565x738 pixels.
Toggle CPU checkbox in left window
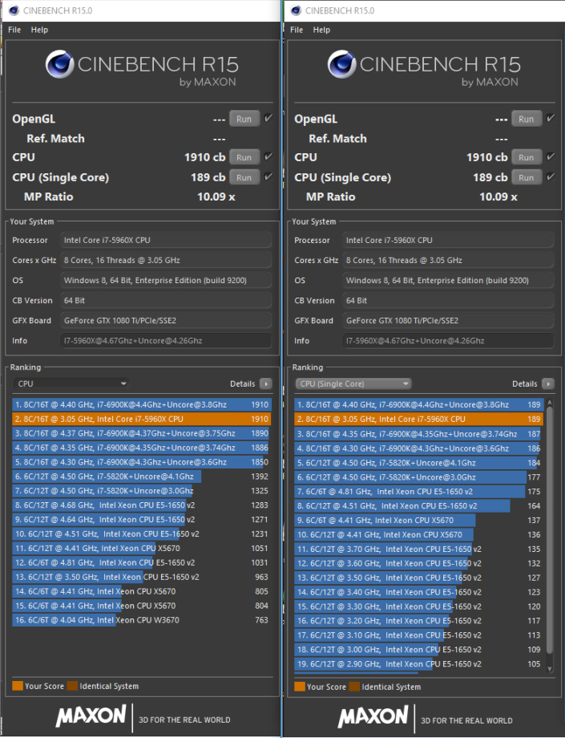[268, 156]
